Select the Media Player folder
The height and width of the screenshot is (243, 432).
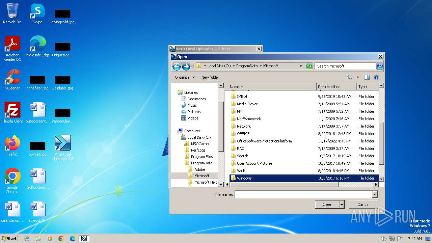tap(247, 104)
